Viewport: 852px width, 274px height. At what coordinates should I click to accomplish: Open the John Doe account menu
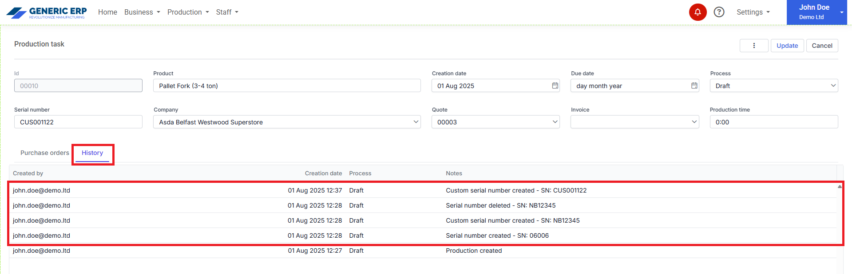coord(816,12)
